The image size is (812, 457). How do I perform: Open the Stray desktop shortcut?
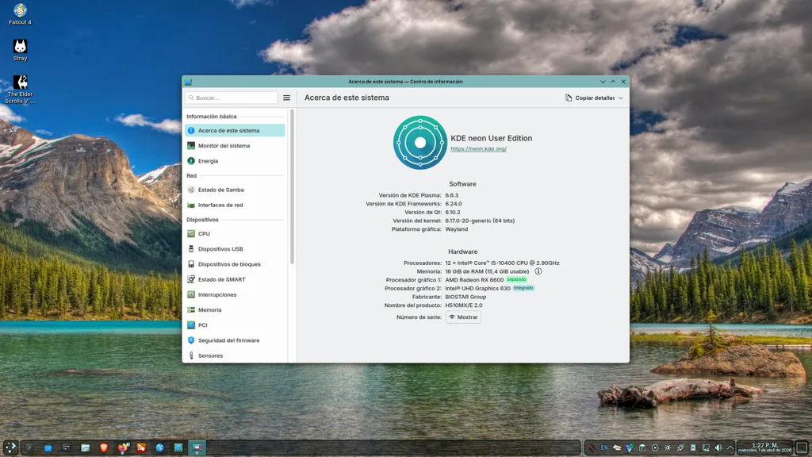coord(20,50)
